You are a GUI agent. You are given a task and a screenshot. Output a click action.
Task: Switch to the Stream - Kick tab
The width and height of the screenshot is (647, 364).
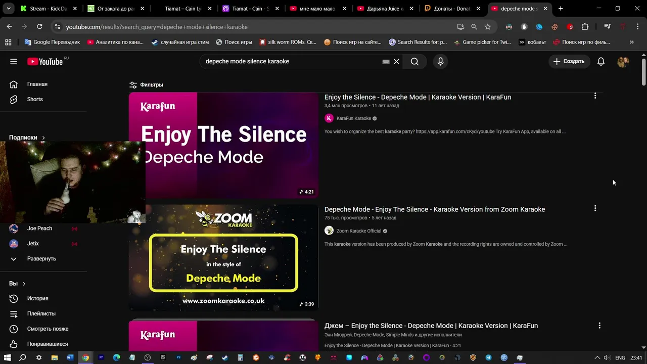tap(48, 9)
